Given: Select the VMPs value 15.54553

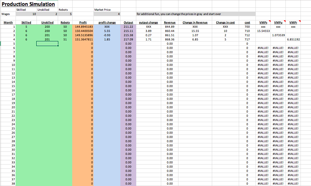Looking at the screenshot, I should click(x=263, y=31).
